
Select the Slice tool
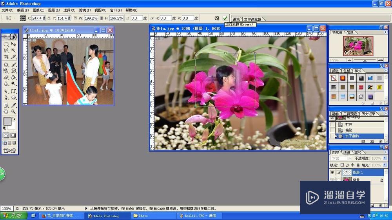[13, 57]
